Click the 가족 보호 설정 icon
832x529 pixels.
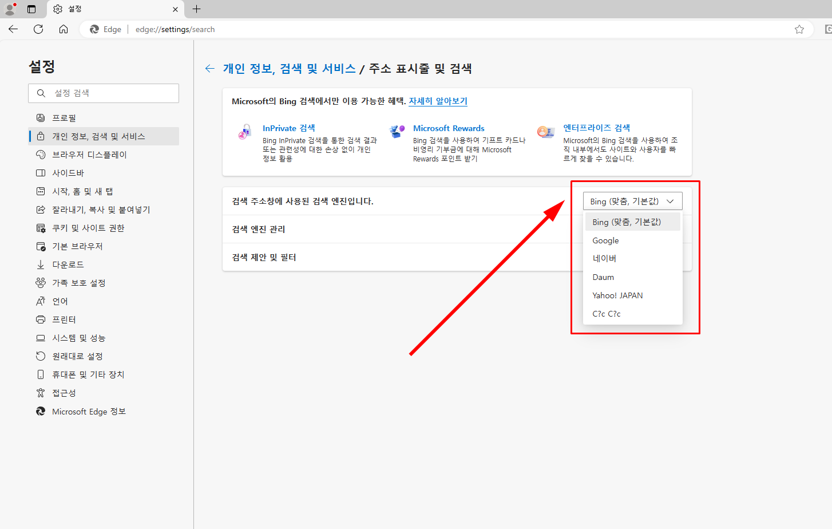pos(41,283)
